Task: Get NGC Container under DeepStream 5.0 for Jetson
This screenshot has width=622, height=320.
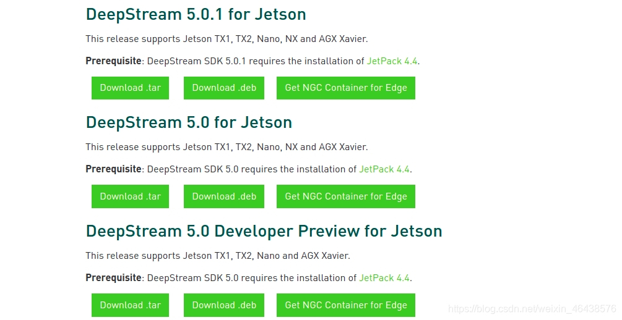Action: click(x=346, y=196)
